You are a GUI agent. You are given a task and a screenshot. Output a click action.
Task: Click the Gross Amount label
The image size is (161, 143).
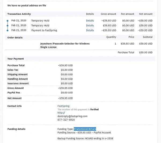[x=16, y=88]
